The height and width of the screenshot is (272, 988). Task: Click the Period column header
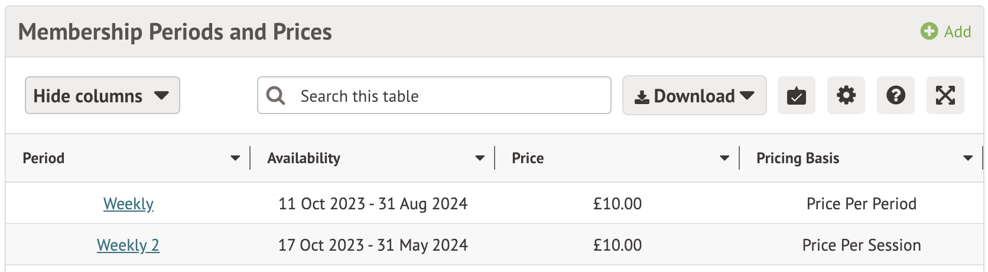click(x=44, y=158)
